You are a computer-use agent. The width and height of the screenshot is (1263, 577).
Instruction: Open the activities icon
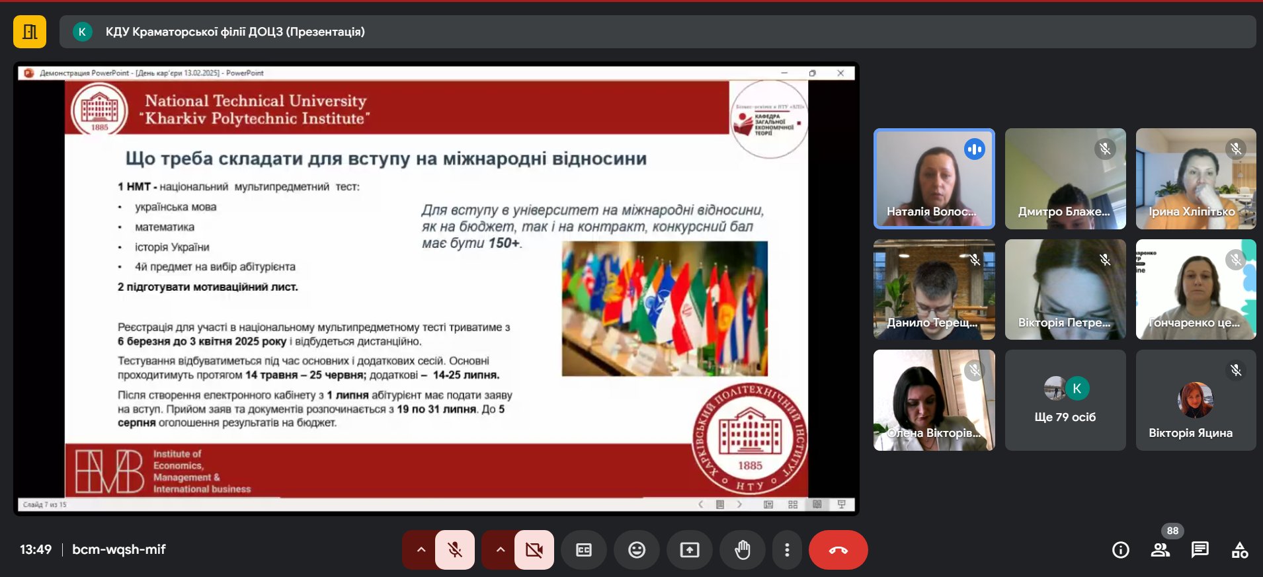(x=1240, y=550)
